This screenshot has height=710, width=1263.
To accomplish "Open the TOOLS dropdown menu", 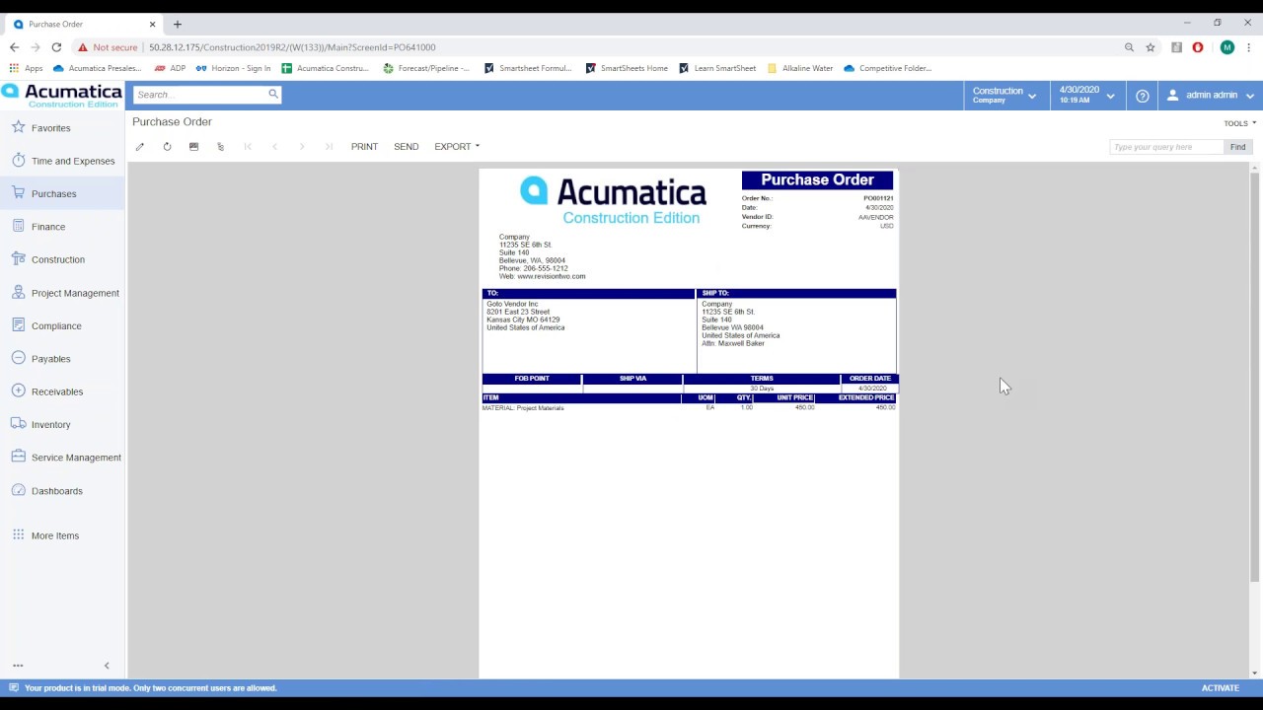I will pyautogui.click(x=1239, y=123).
